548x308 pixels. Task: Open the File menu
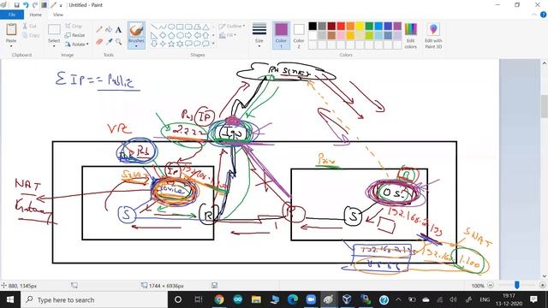tap(12, 15)
